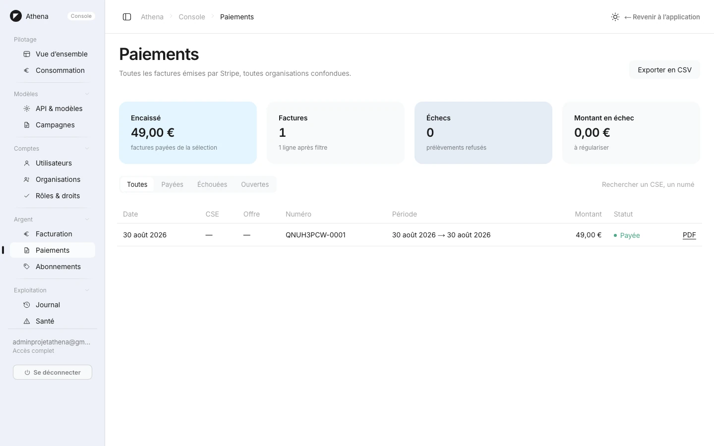Select the Échouées filter tab
The height and width of the screenshot is (446, 714).
[x=212, y=184]
